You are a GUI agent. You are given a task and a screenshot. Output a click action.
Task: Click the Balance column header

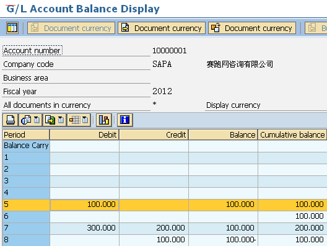(x=223, y=134)
